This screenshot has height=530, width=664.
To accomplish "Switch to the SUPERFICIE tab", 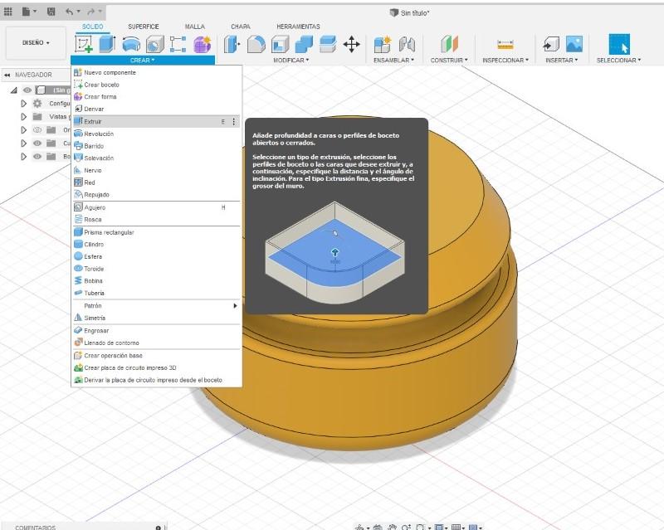I will click(x=144, y=27).
